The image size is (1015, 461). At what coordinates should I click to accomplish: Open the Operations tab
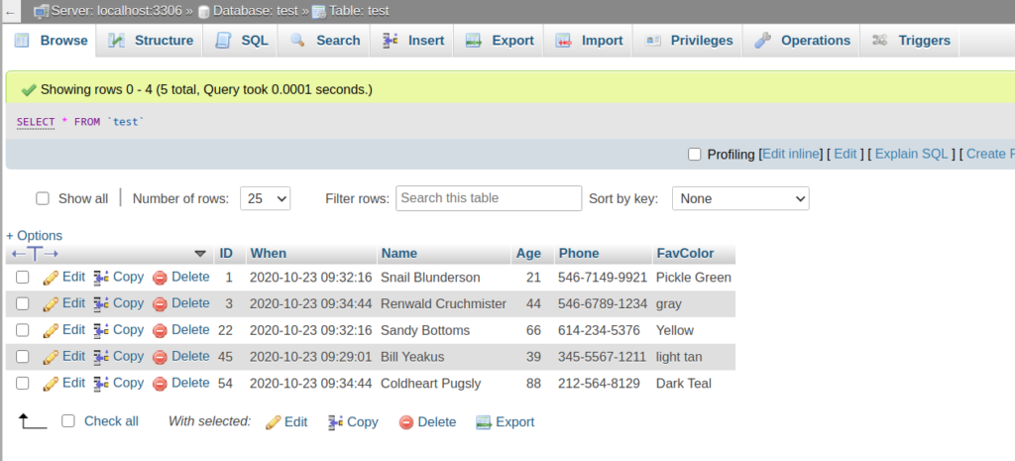coord(803,41)
